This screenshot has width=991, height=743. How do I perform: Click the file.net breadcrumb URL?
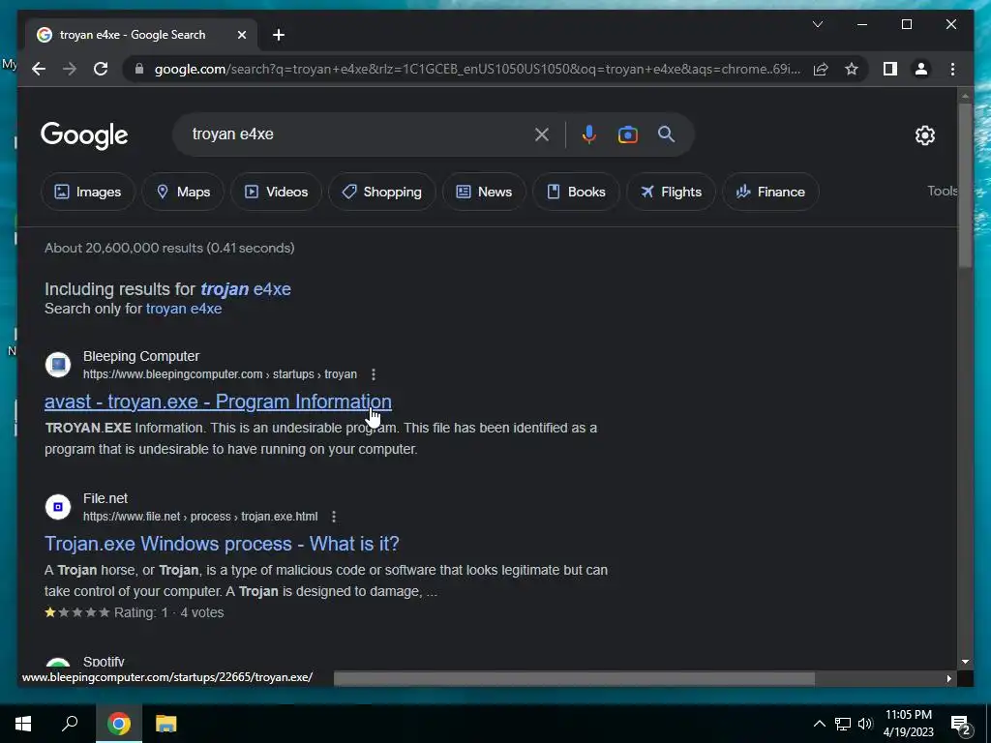(200, 517)
